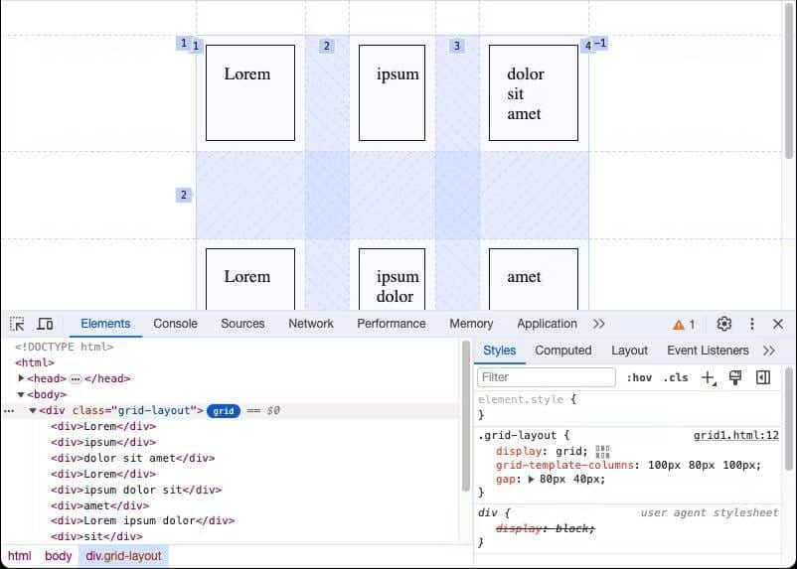
Task: Select the Computed sidebar tab
Action: pyautogui.click(x=563, y=351)
